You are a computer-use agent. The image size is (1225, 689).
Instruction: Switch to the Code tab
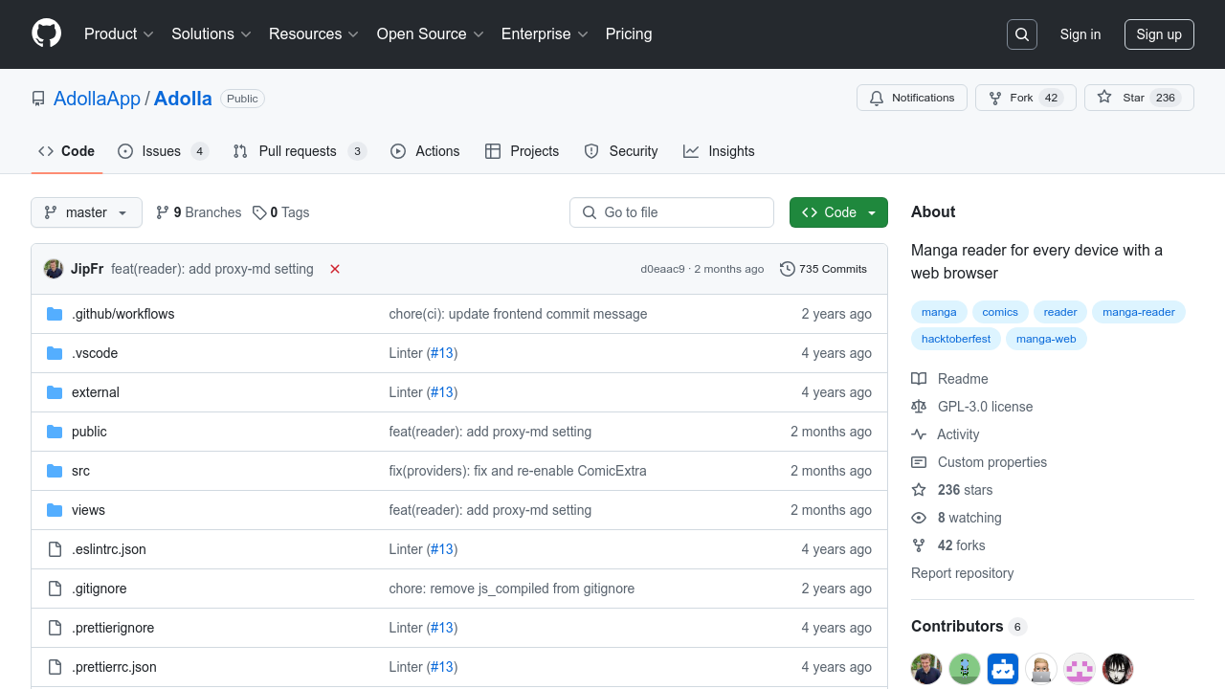pyautogui.click(x=66, y=151)
